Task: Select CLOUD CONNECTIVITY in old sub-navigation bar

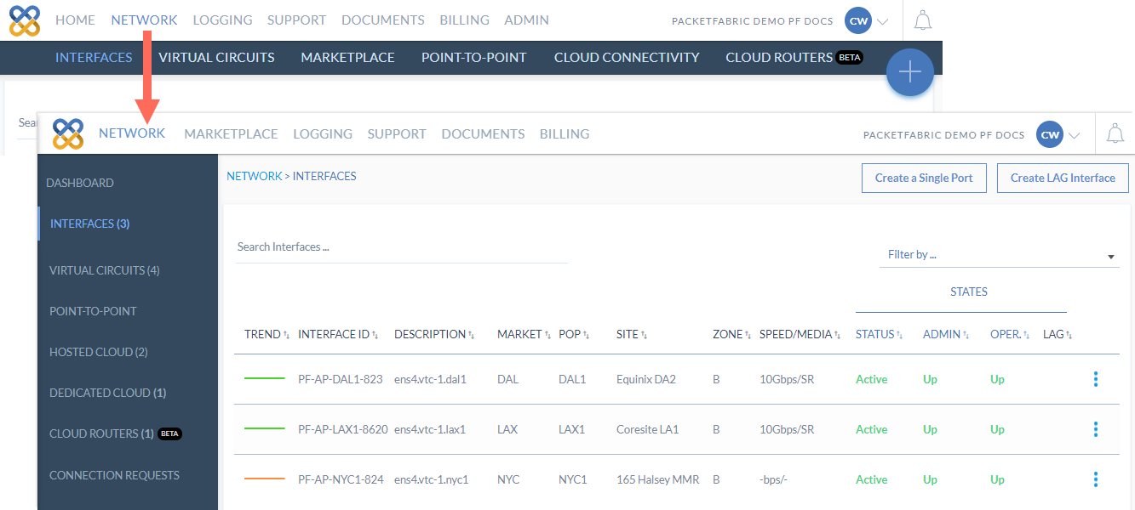Action: (x=627, y=58)
